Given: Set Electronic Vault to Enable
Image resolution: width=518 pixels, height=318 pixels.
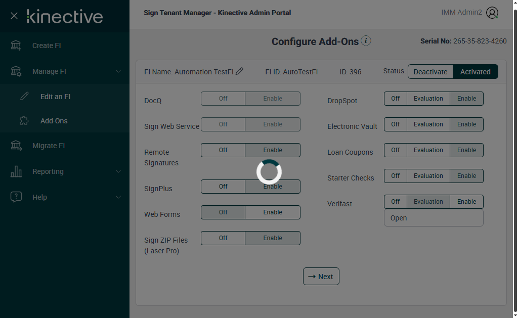Looking at the screenshot, I should pyautogui.click(x=466, y=124).
